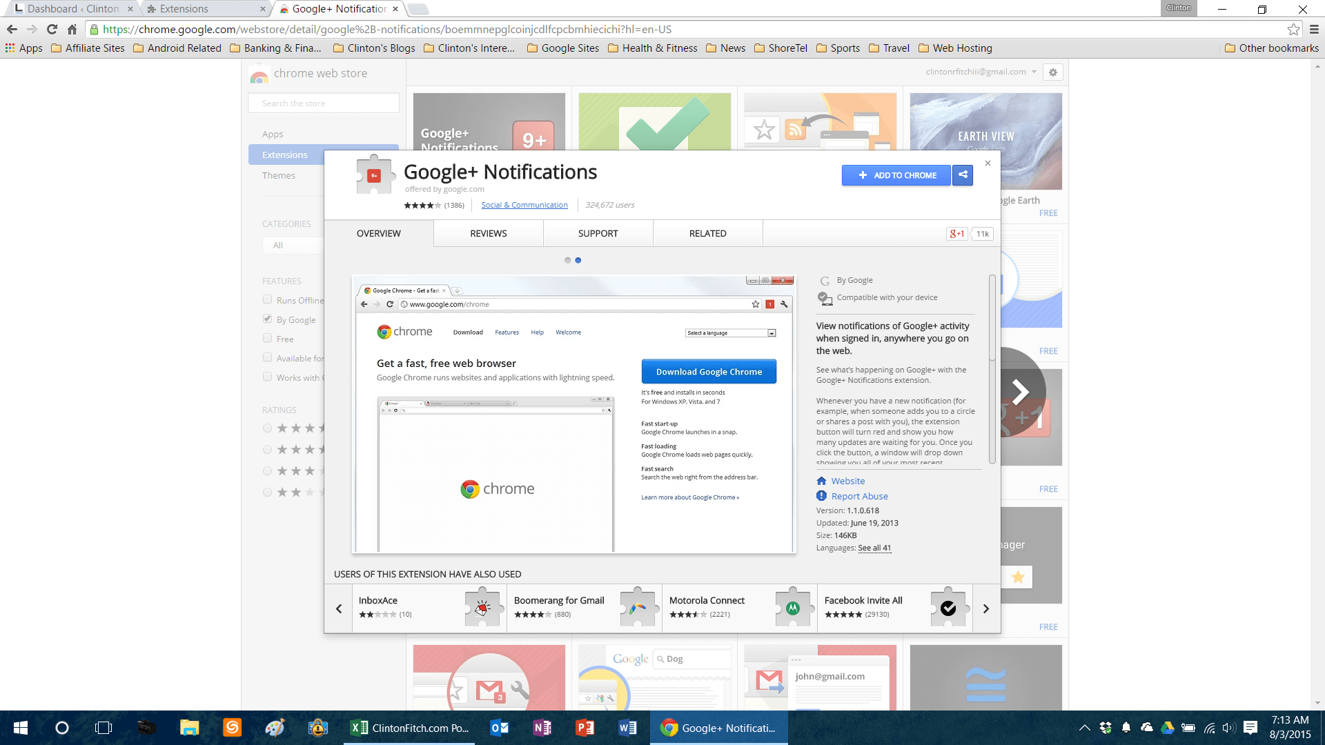Click the browser back arrow
The height and width of the screenshot is (745, 1325).
(x=12, y=29)
